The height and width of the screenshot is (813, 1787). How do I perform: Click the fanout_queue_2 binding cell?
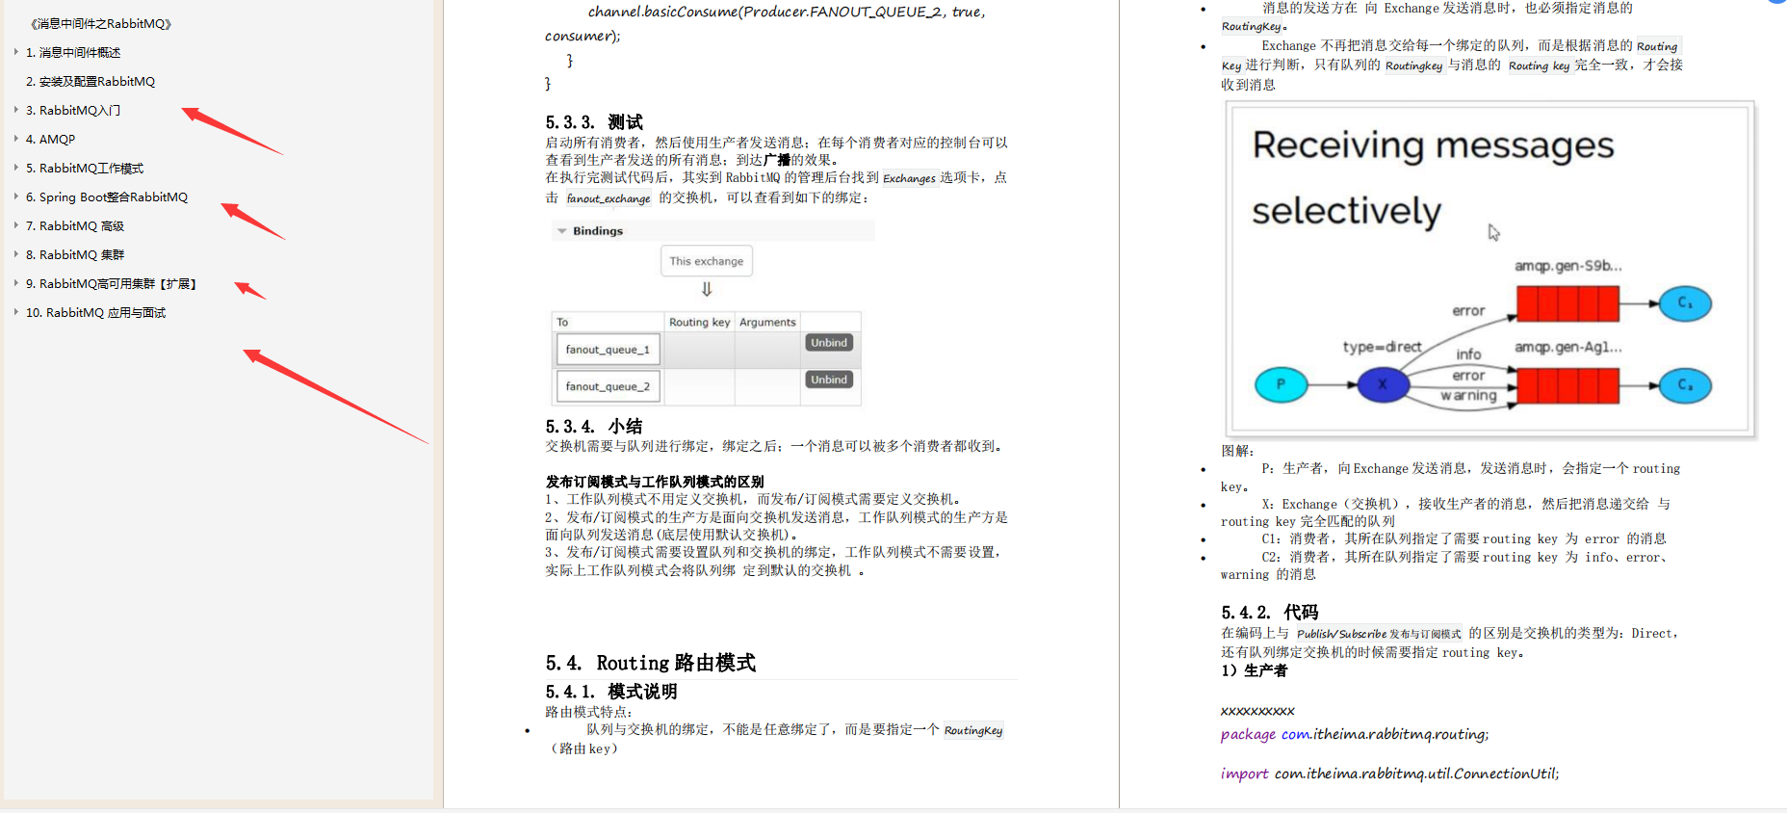click(x=608, y=386)
